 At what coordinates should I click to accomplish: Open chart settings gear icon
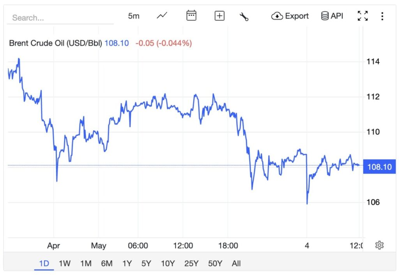pyautogui.click(x=380, y=245)
